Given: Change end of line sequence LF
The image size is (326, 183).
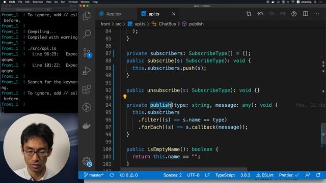Looking at the screenshot, I should click(207, 175).
